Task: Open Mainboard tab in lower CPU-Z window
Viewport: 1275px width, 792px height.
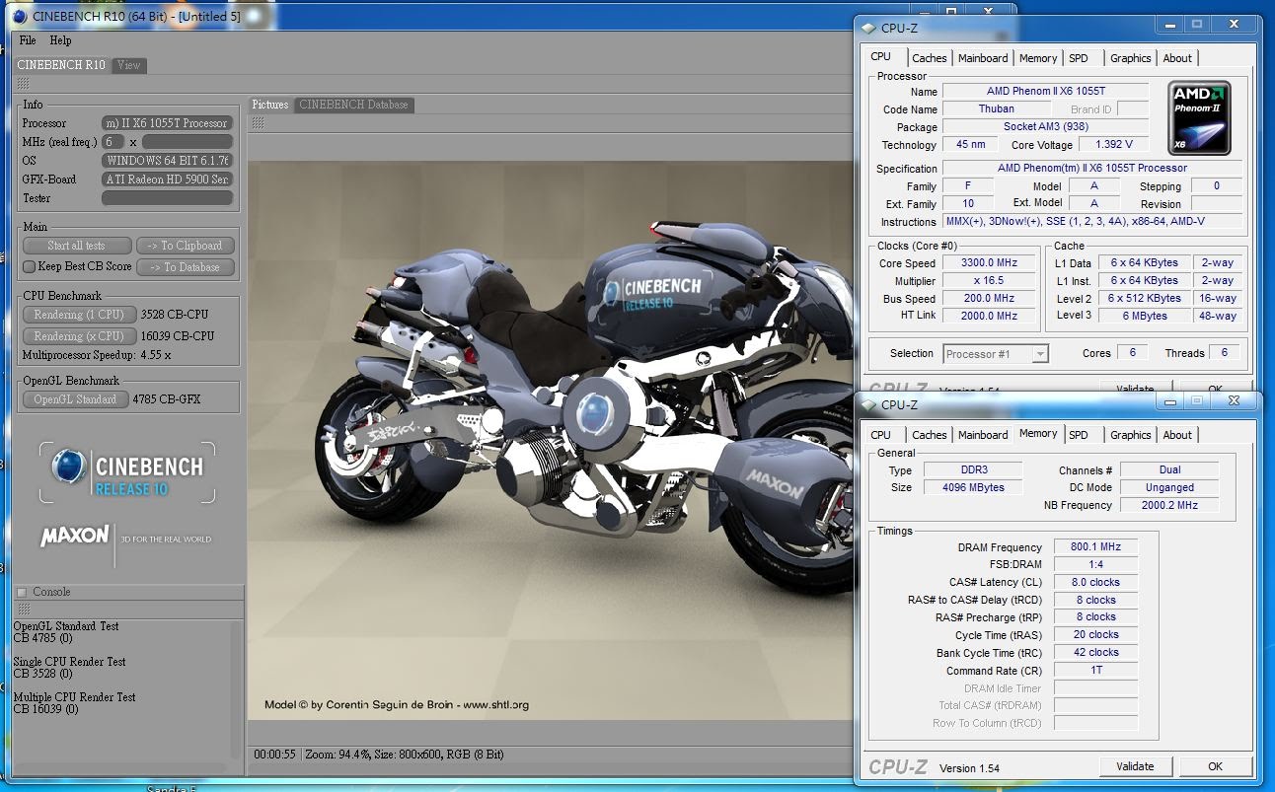Action: coord(984,435)
